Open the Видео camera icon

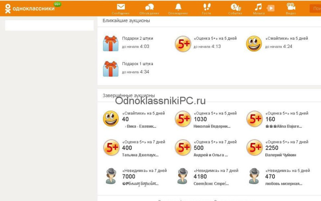pos(291,6)
